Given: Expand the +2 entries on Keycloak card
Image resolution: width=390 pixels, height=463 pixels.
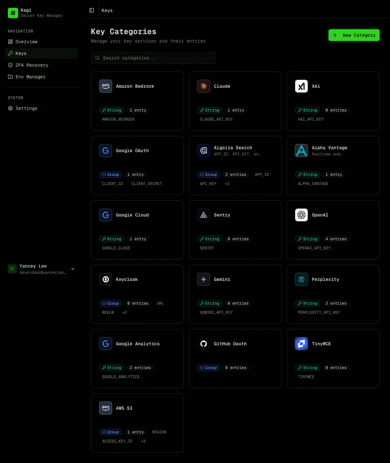Looking at the screenshot, I should [x=124, y=312].
